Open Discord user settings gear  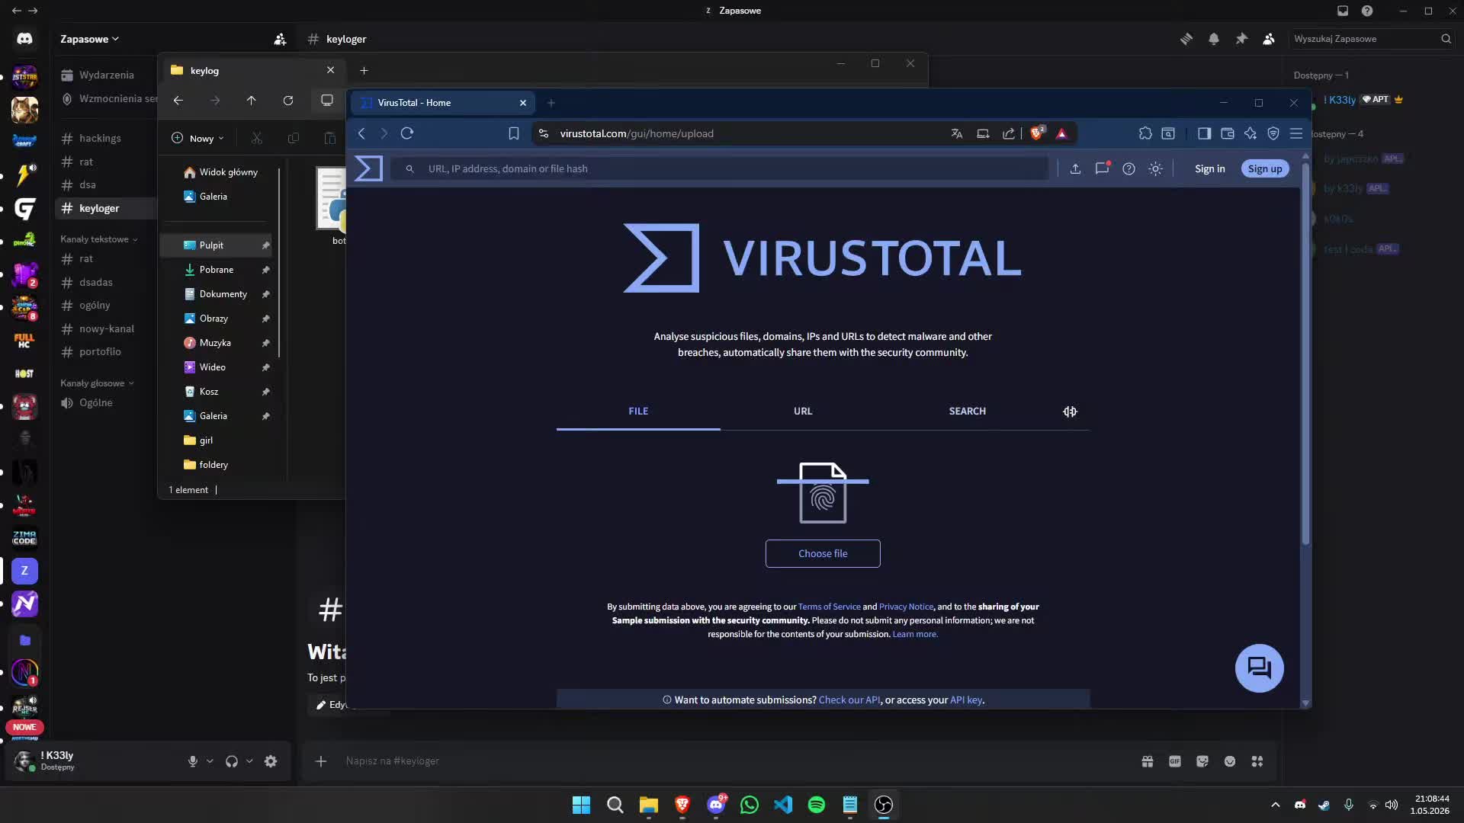pos(271,761)
